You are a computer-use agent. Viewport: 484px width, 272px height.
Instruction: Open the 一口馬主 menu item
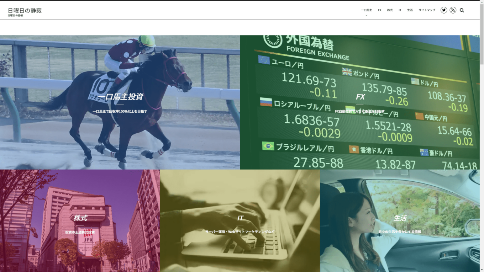coord(366,10)
